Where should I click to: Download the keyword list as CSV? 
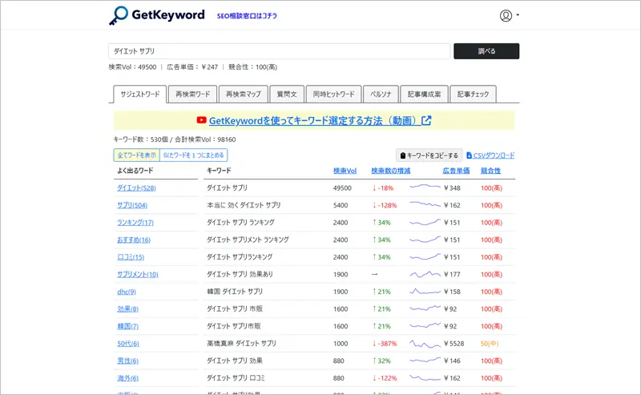490,155
